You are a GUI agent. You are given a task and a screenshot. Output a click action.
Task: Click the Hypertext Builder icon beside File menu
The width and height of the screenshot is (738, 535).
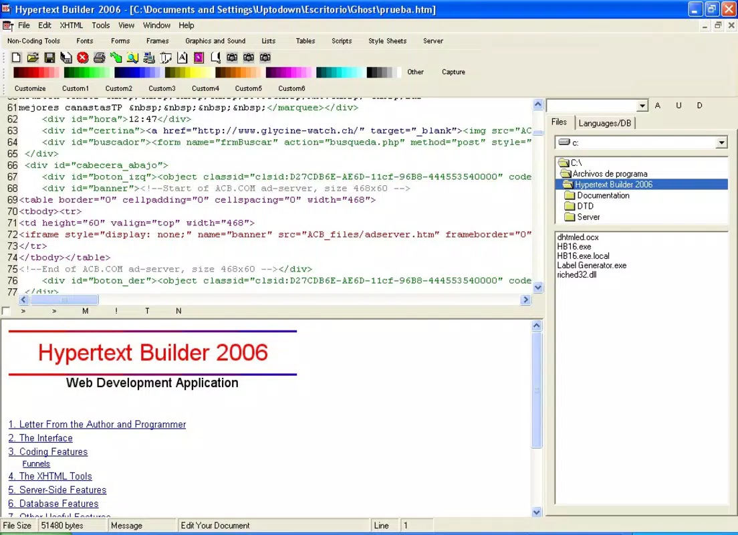pos(8,25)
